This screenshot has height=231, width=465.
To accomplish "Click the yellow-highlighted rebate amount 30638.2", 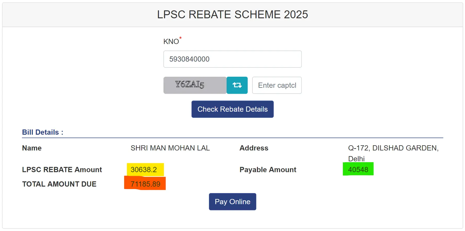I will click(144, 170).
